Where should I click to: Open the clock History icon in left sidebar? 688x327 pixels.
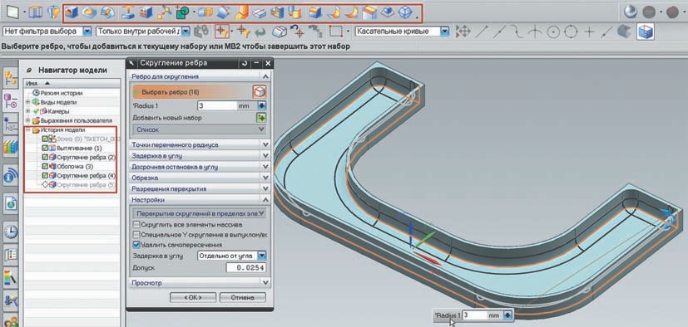coord(11,231)
